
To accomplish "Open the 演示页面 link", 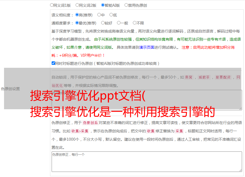I will (x=147, y=47).
